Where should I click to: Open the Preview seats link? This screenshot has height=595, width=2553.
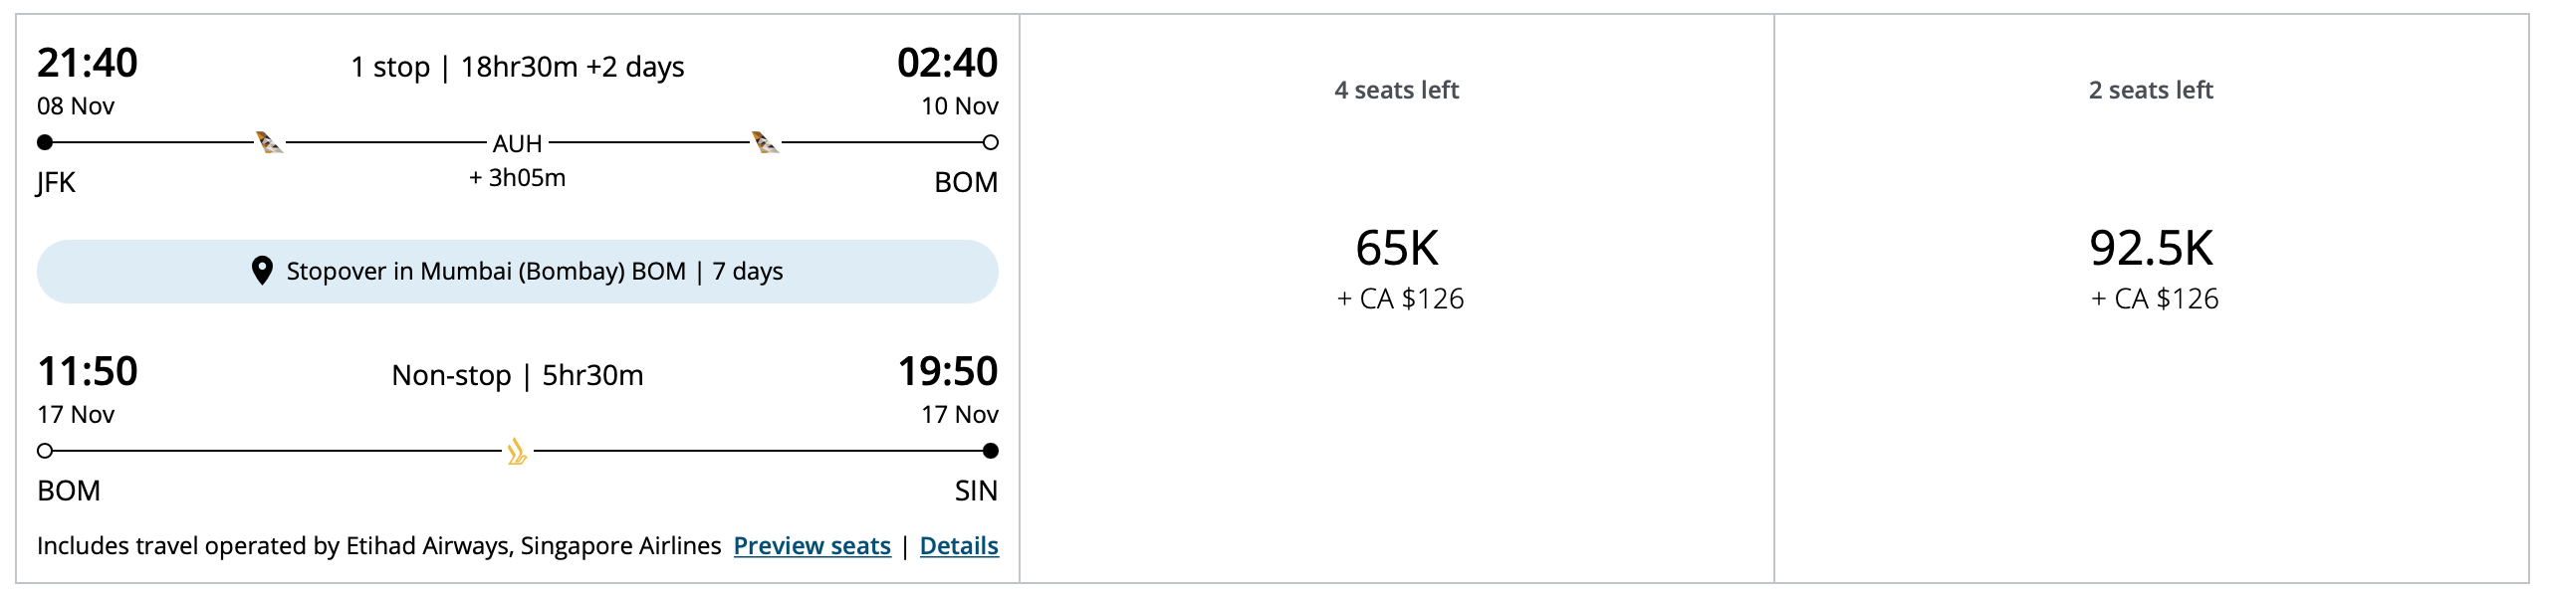812,545
